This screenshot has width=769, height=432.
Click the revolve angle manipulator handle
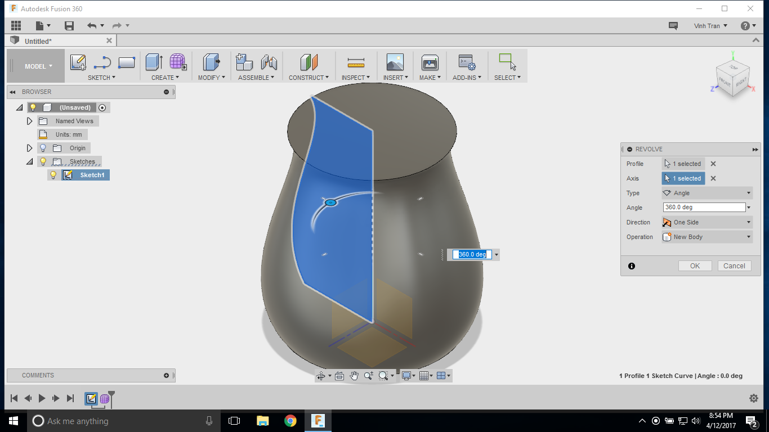[x=331, y=202]
